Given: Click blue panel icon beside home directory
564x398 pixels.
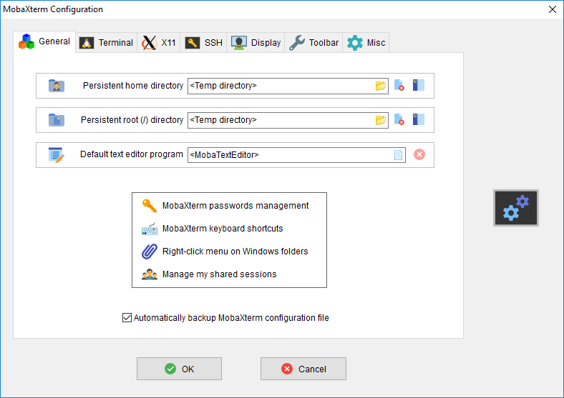Looking at the screenshot, I should pos(419,85).
